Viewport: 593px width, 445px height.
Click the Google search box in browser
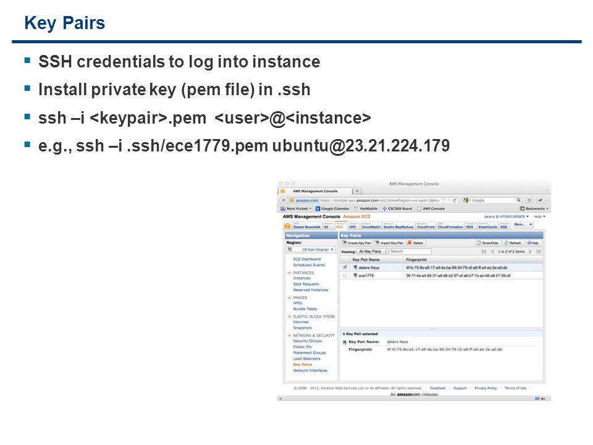[492, 200]
